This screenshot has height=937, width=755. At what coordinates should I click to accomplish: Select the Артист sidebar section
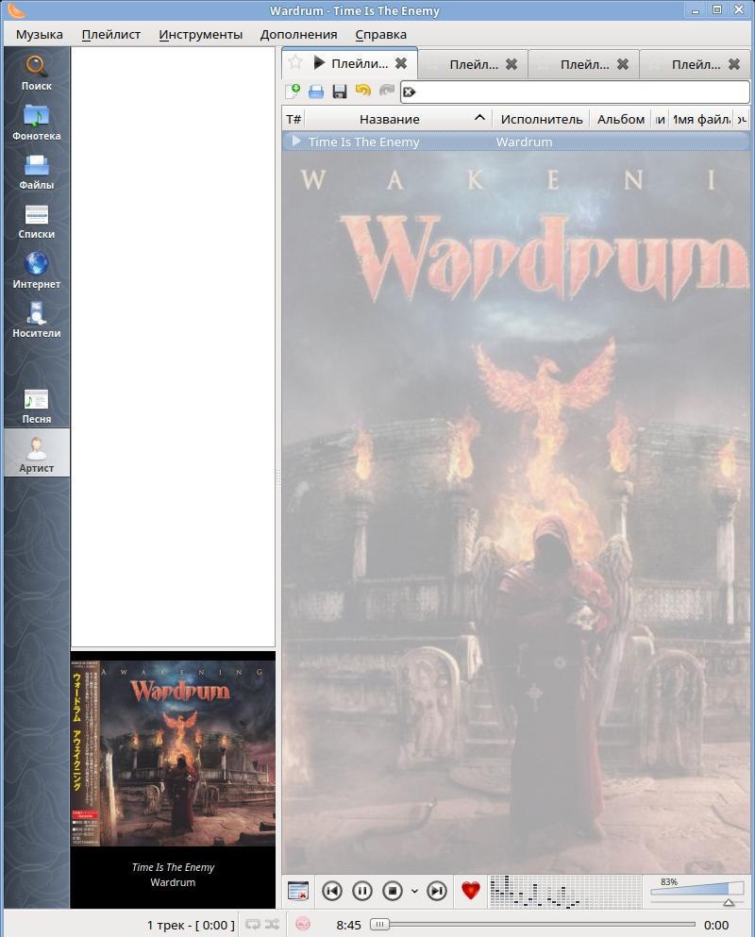[37, 453]
